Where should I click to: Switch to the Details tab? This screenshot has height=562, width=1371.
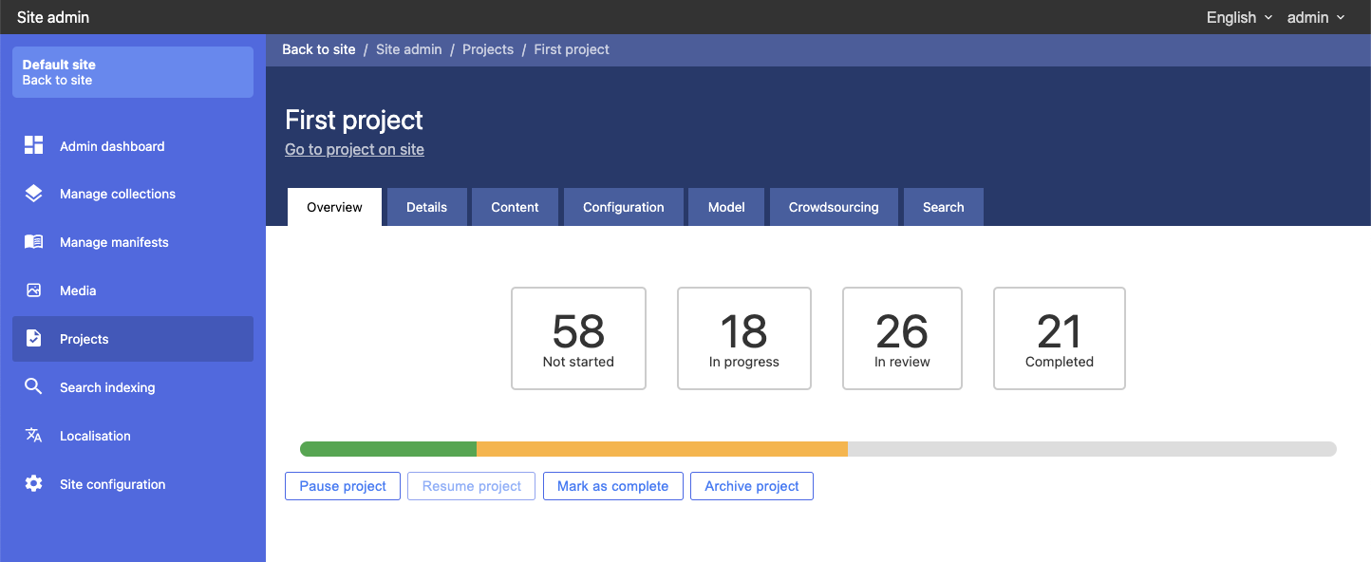(427, 207)
